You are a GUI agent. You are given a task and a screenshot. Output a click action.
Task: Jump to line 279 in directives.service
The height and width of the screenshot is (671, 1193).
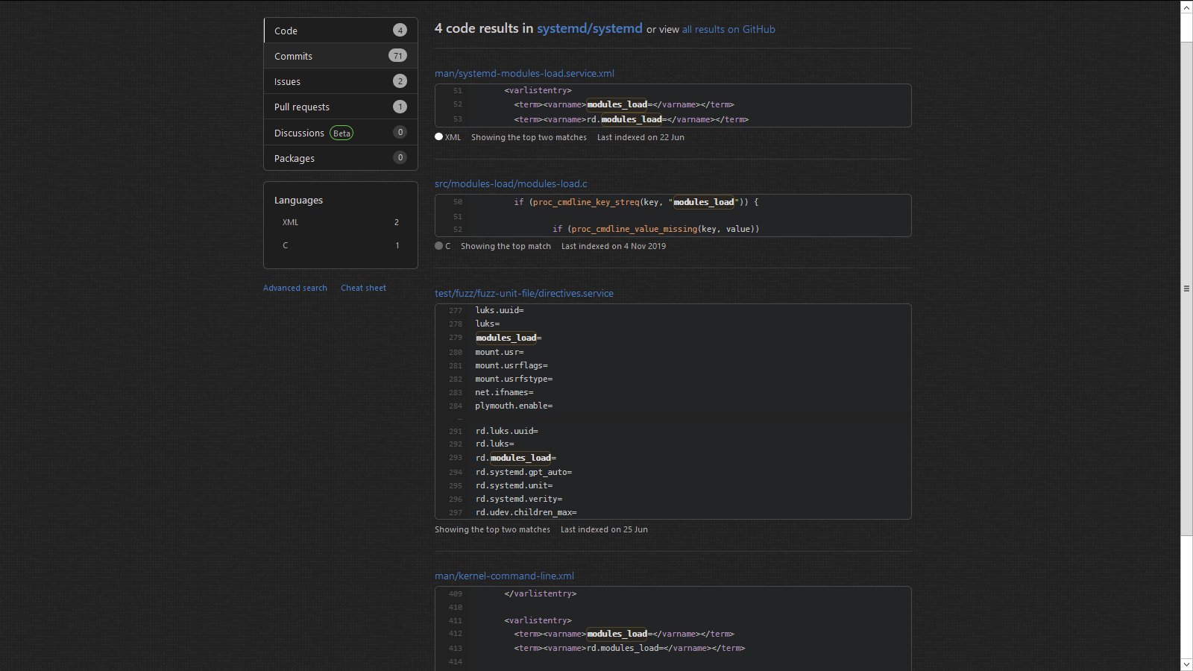click(x=456, y=338)
